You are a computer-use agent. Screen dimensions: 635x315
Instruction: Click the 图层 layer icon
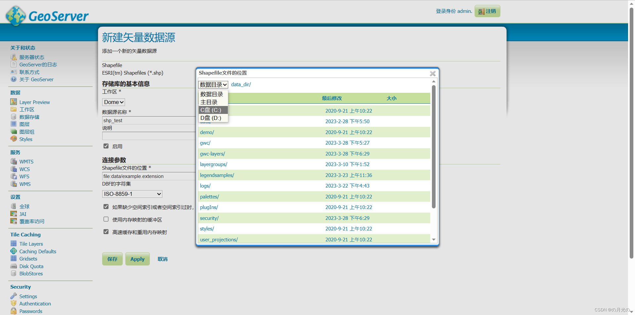tap(14, 124)
